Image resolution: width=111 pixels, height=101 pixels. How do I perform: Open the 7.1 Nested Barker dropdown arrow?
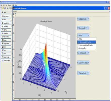tap(89, 73)
